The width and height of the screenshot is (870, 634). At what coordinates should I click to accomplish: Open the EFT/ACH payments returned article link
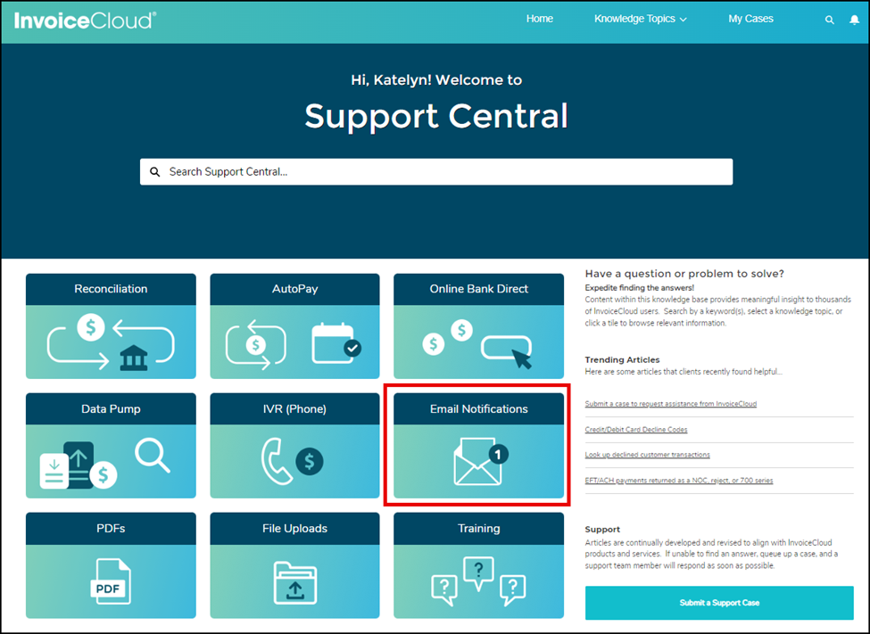(x=678, y=481)
